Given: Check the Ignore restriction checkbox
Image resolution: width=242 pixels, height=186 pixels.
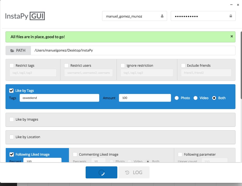Looking at the screenshot, I should click(x=122, y=65).
